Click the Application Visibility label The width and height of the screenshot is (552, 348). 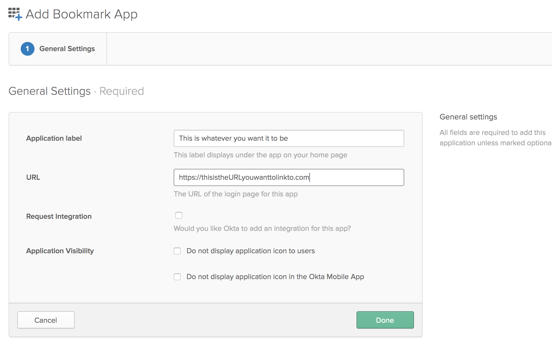pos(60,251)
